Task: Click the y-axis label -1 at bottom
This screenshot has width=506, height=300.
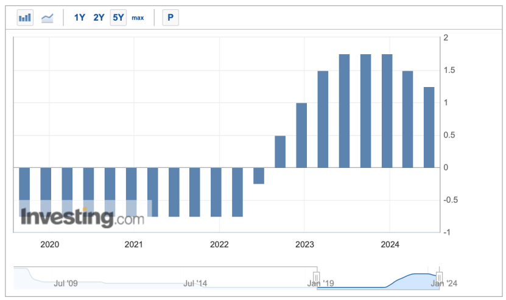Action: [x=446, y=232]
